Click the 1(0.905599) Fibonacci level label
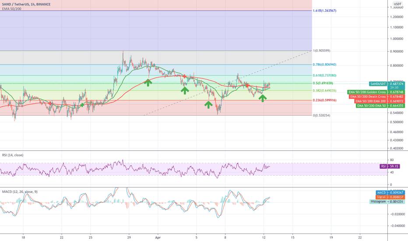This screenshot has width=408, height=241. pos(322,50)
